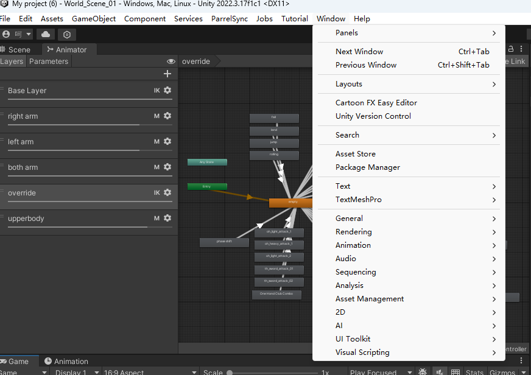This screenshot has width=531, height=375.
Task: Click the IK indicator on override layer
Action: click(x=156, y=192)
